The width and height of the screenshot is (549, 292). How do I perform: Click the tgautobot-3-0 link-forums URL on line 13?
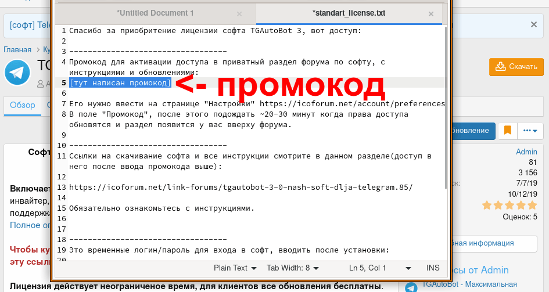click(x=241, y=188)
